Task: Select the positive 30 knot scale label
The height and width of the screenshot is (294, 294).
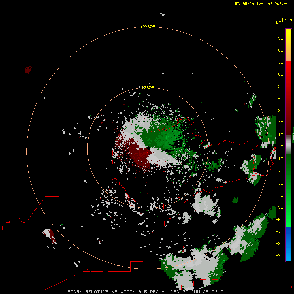Action: point(281,111)
